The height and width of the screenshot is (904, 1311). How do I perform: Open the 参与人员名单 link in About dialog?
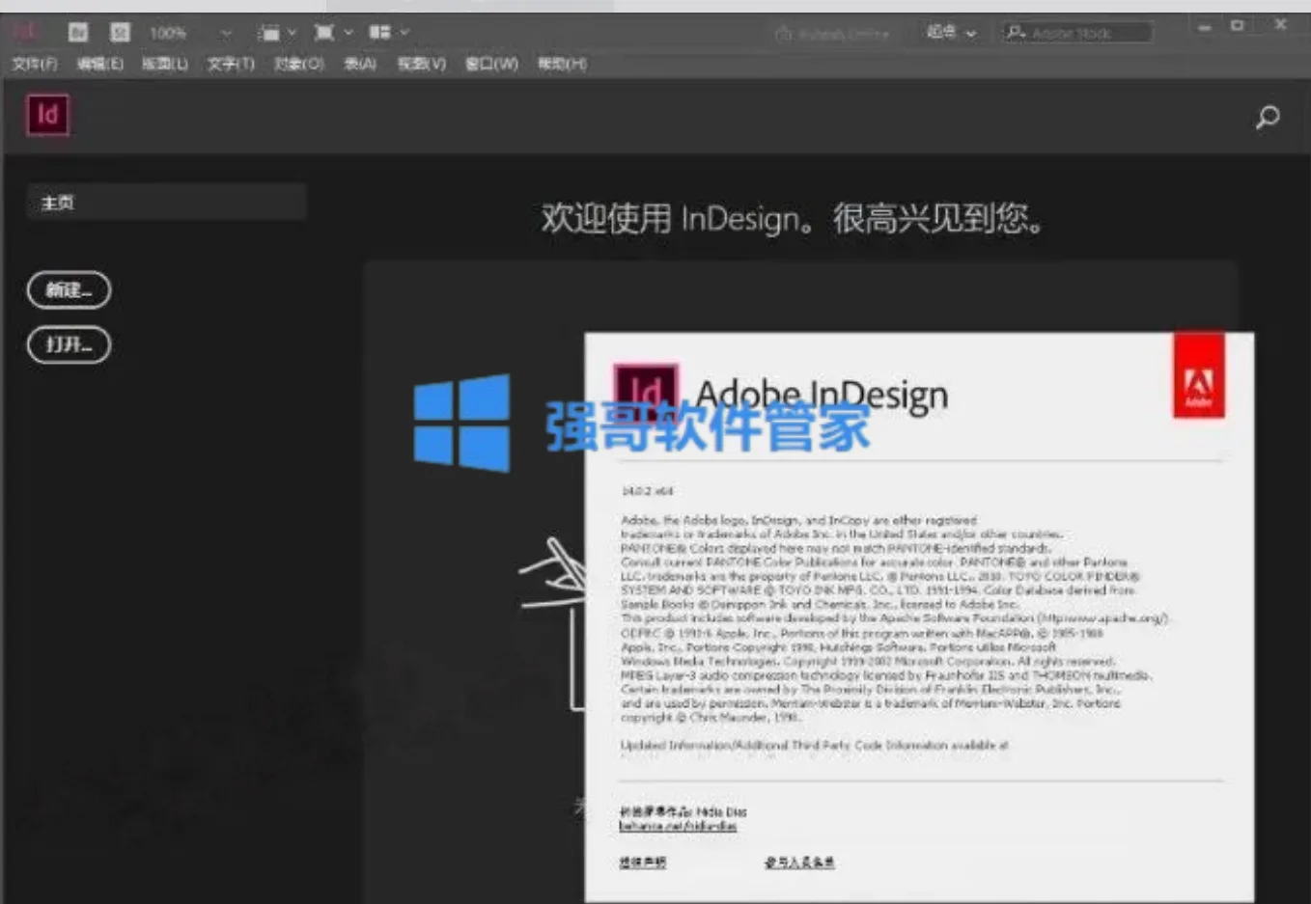799,863
